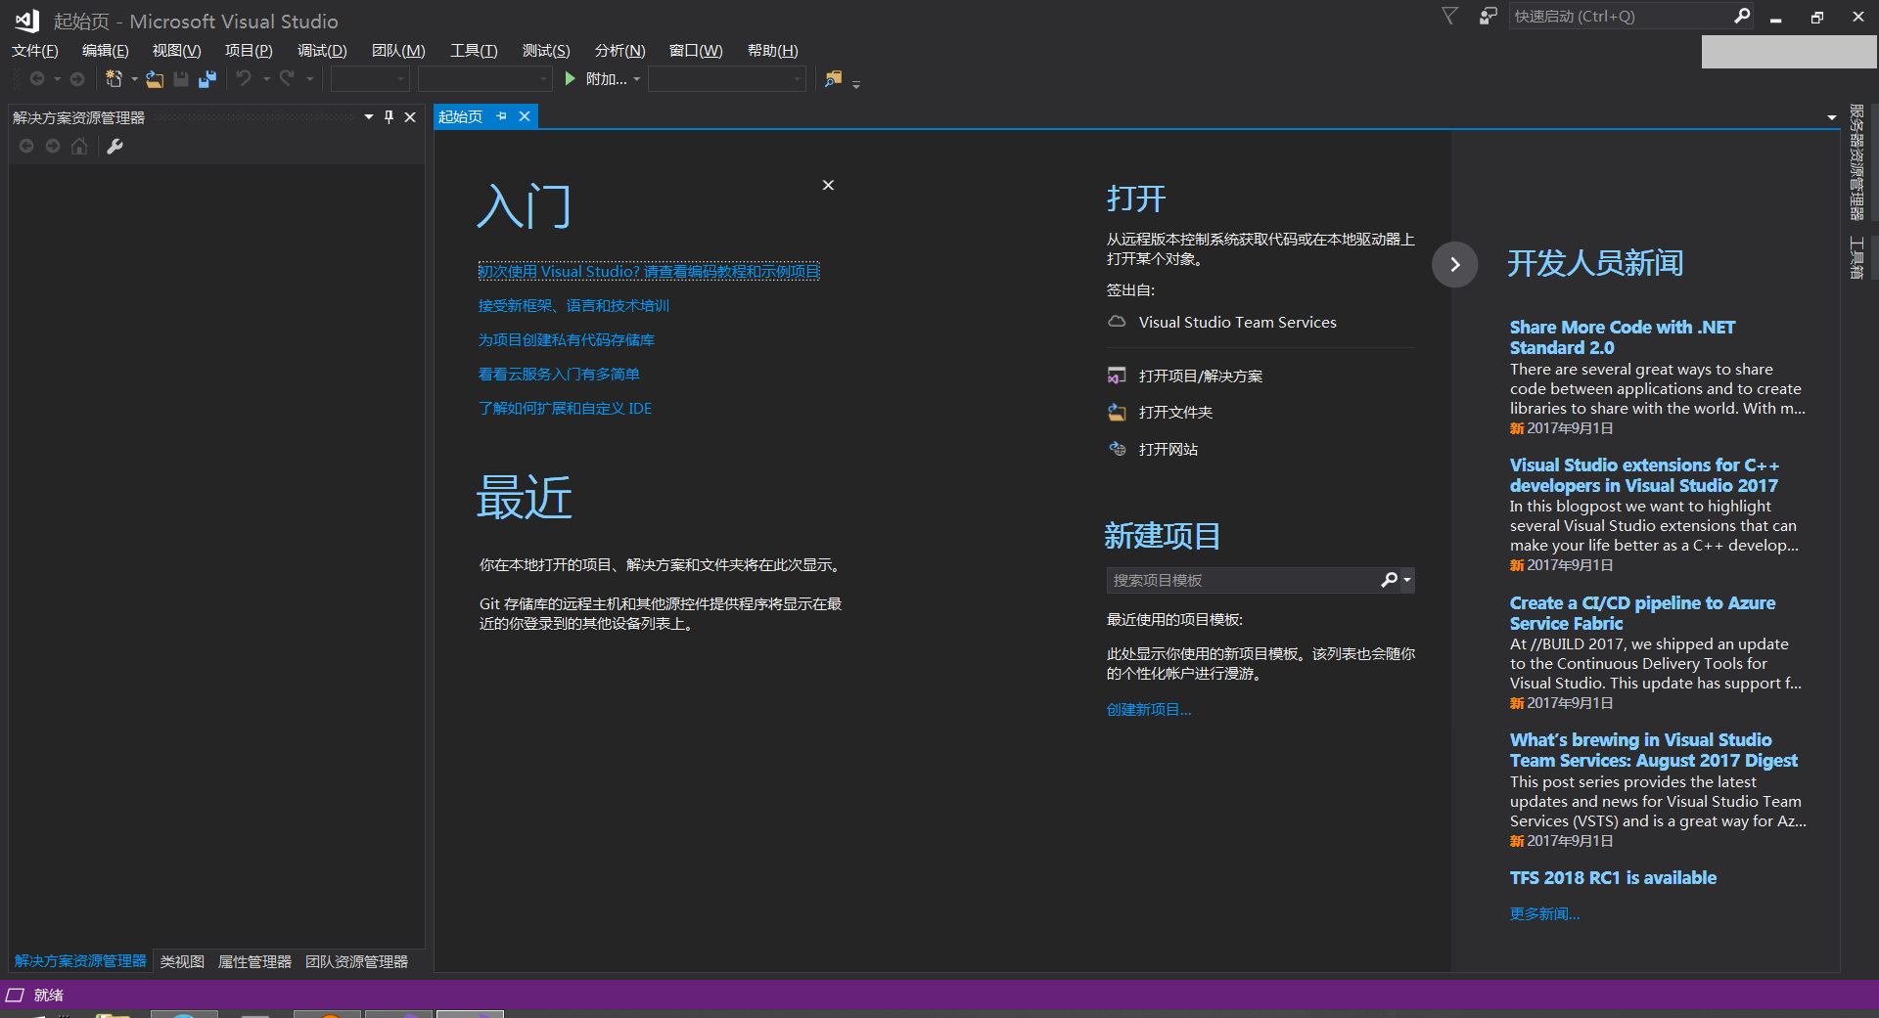The image size is (1879, 1018).
Task: Open the toolbar options overflow arrow
Action: pyautogui.click(x=856, y=85)
